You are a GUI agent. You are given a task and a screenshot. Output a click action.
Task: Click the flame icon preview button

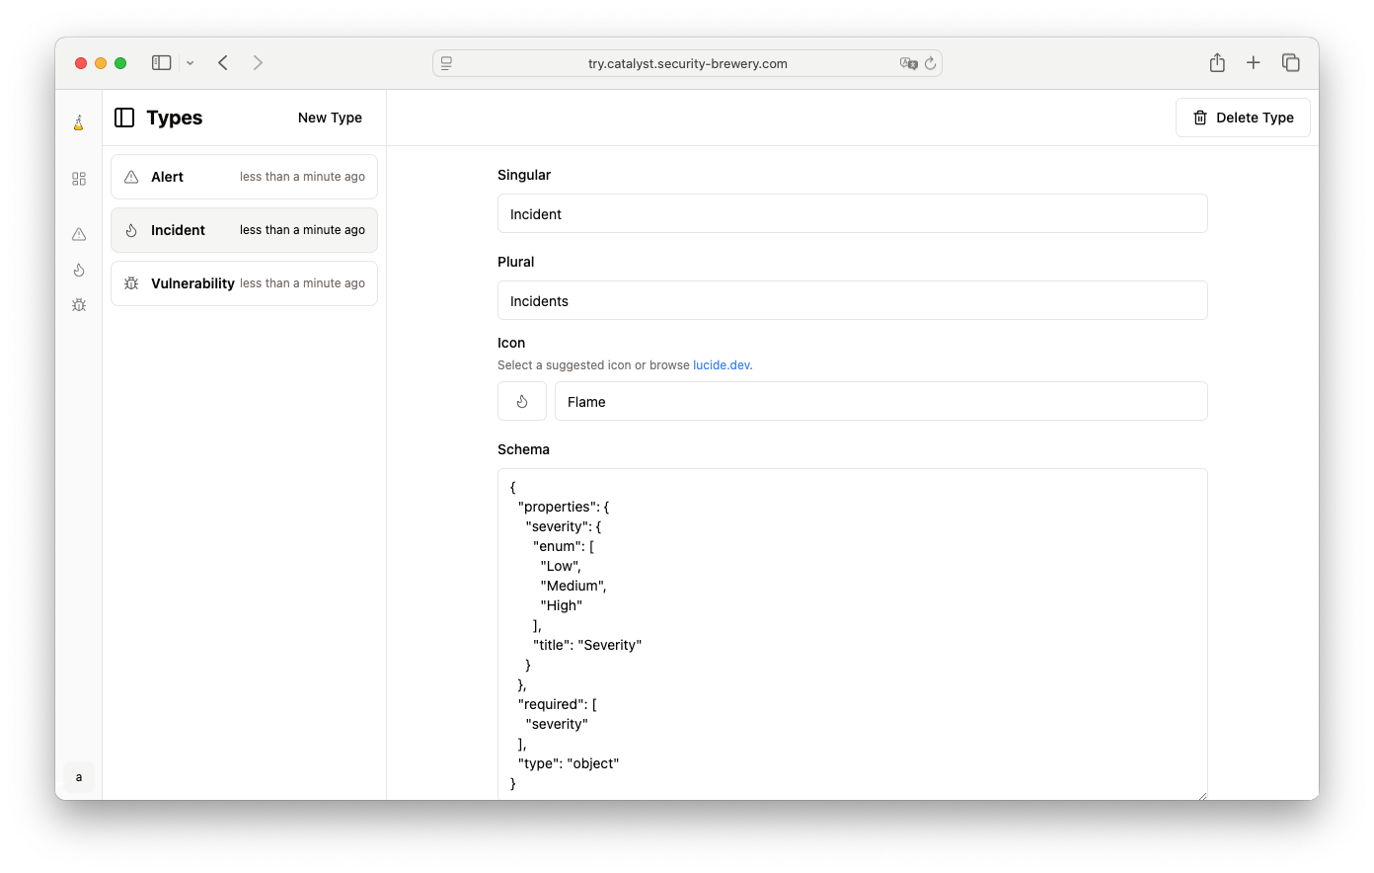click(x=522, y=401)
